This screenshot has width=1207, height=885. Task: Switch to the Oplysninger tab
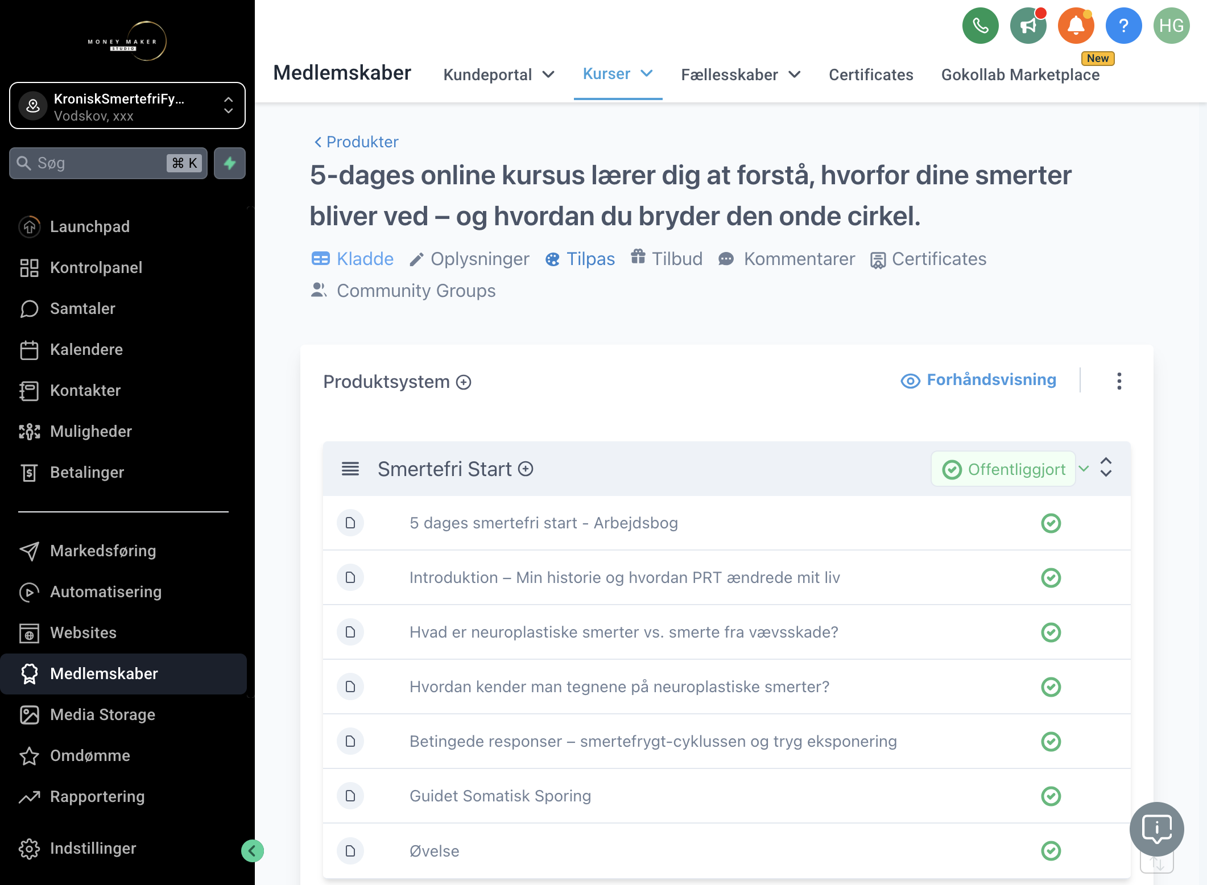pyautogui.click(x=469, y=259)
